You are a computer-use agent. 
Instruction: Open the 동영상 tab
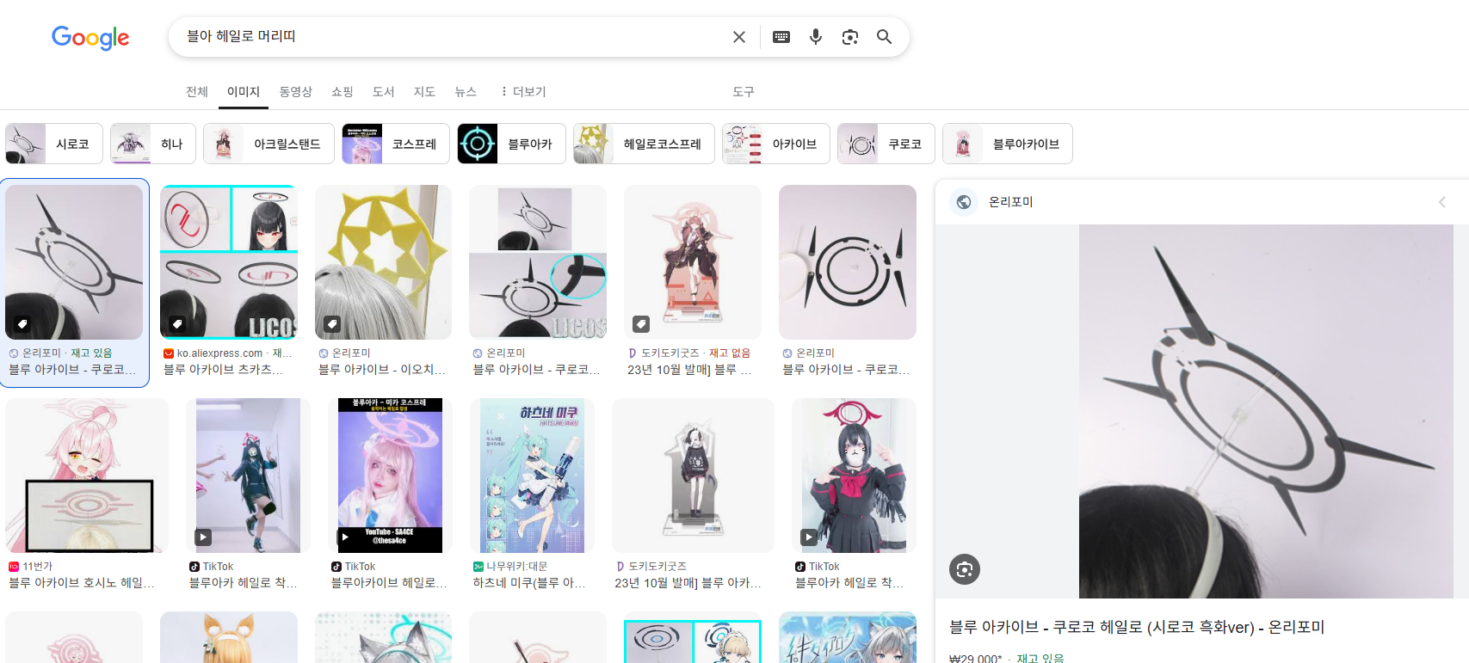tap(295, 92)
